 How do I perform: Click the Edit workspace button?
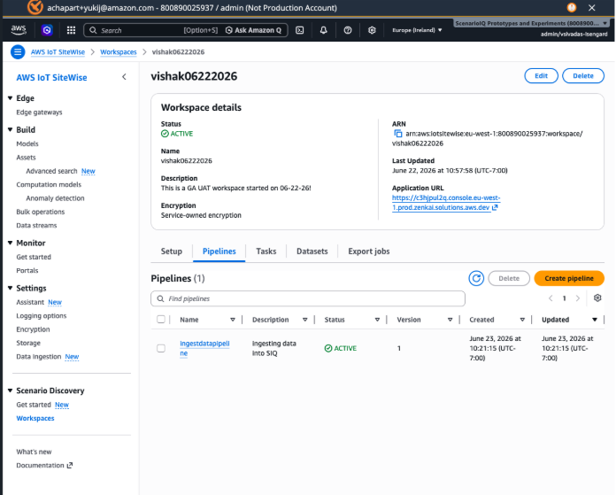[541, 76]
